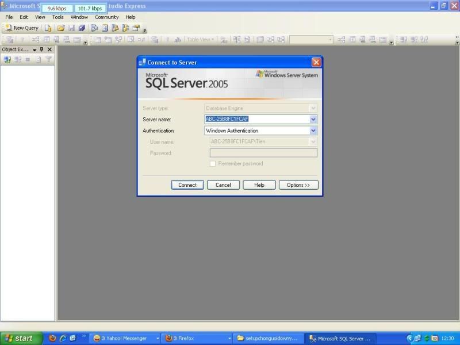Click the Connect icon in Object Explorer

point(7,60)
